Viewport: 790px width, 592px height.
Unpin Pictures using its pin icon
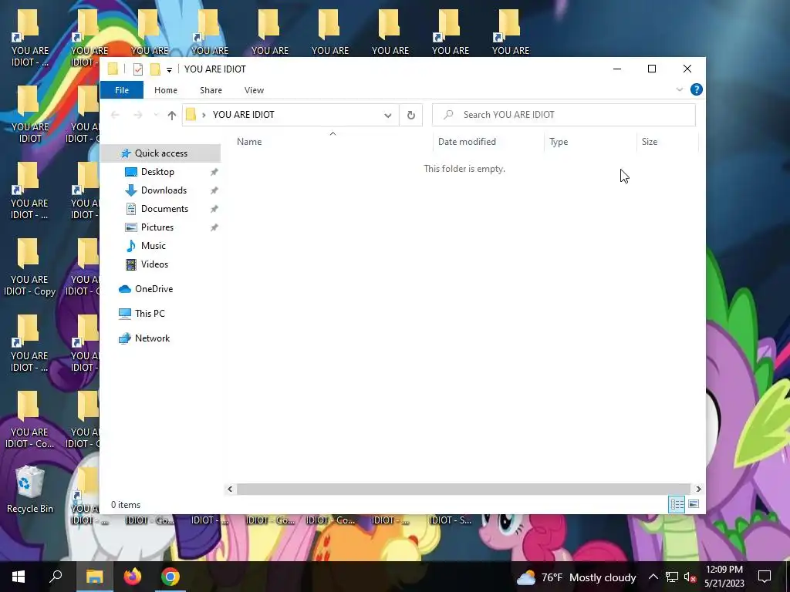pyautogui.click(x=214, y=227)
